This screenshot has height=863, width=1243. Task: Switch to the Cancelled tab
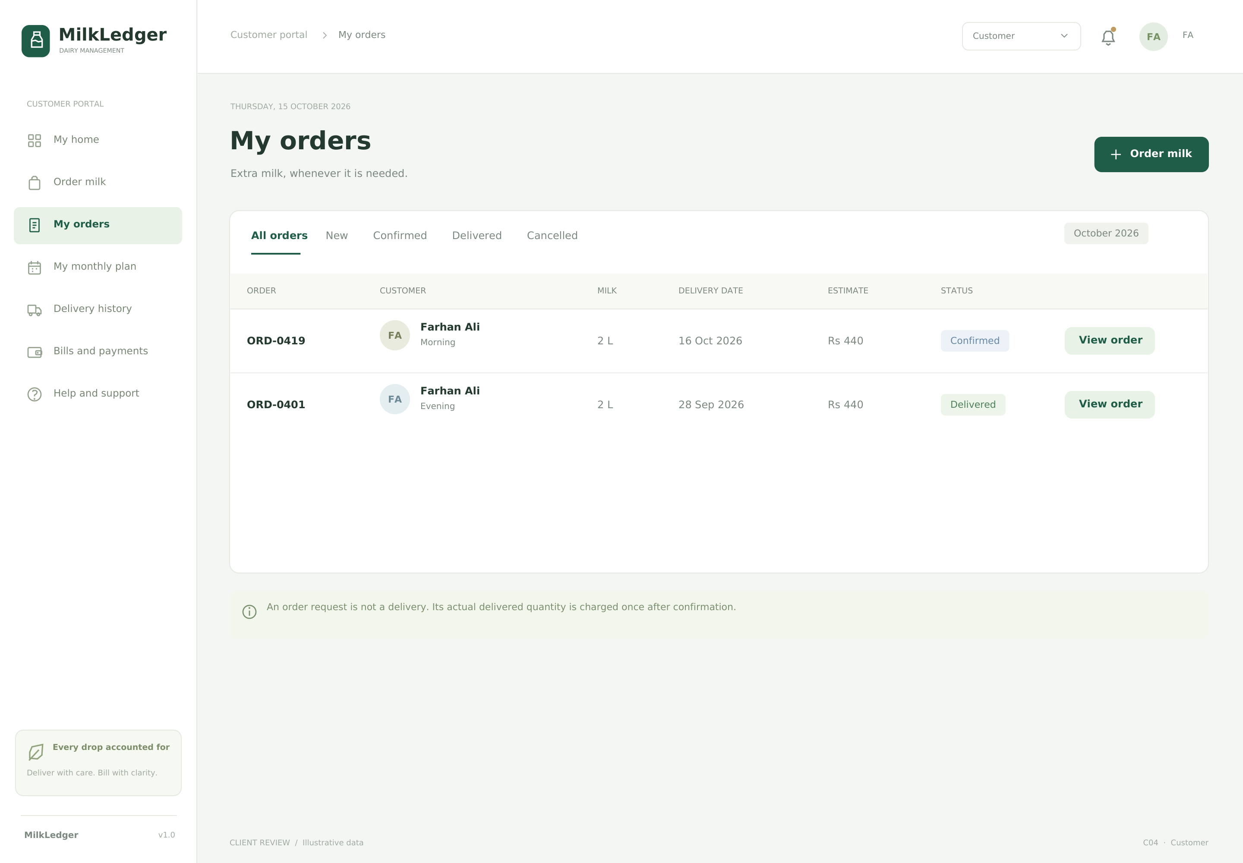click(x=552, y=236)
